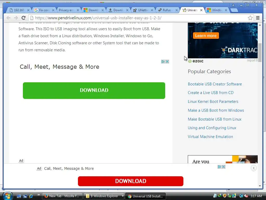The width and height of the screenshot is (266, 200).
Task: Open AdChoices icon on green ad
Action: point(163,61)
